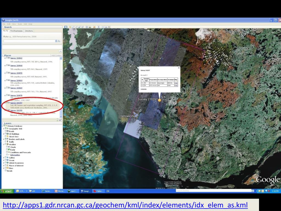Select the Fly To tab

click(5, 31)
